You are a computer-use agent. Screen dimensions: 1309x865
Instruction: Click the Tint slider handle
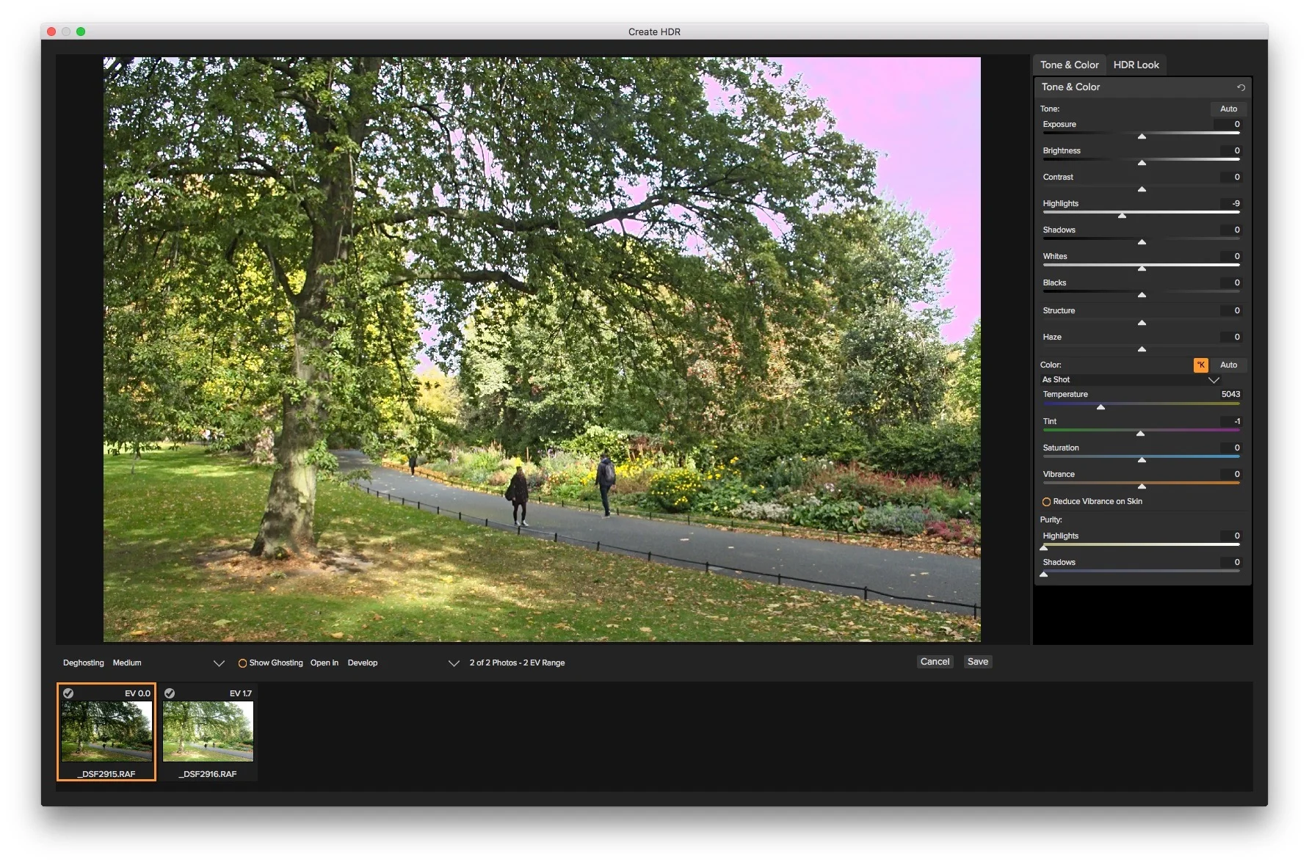(x=1140, y=433)
